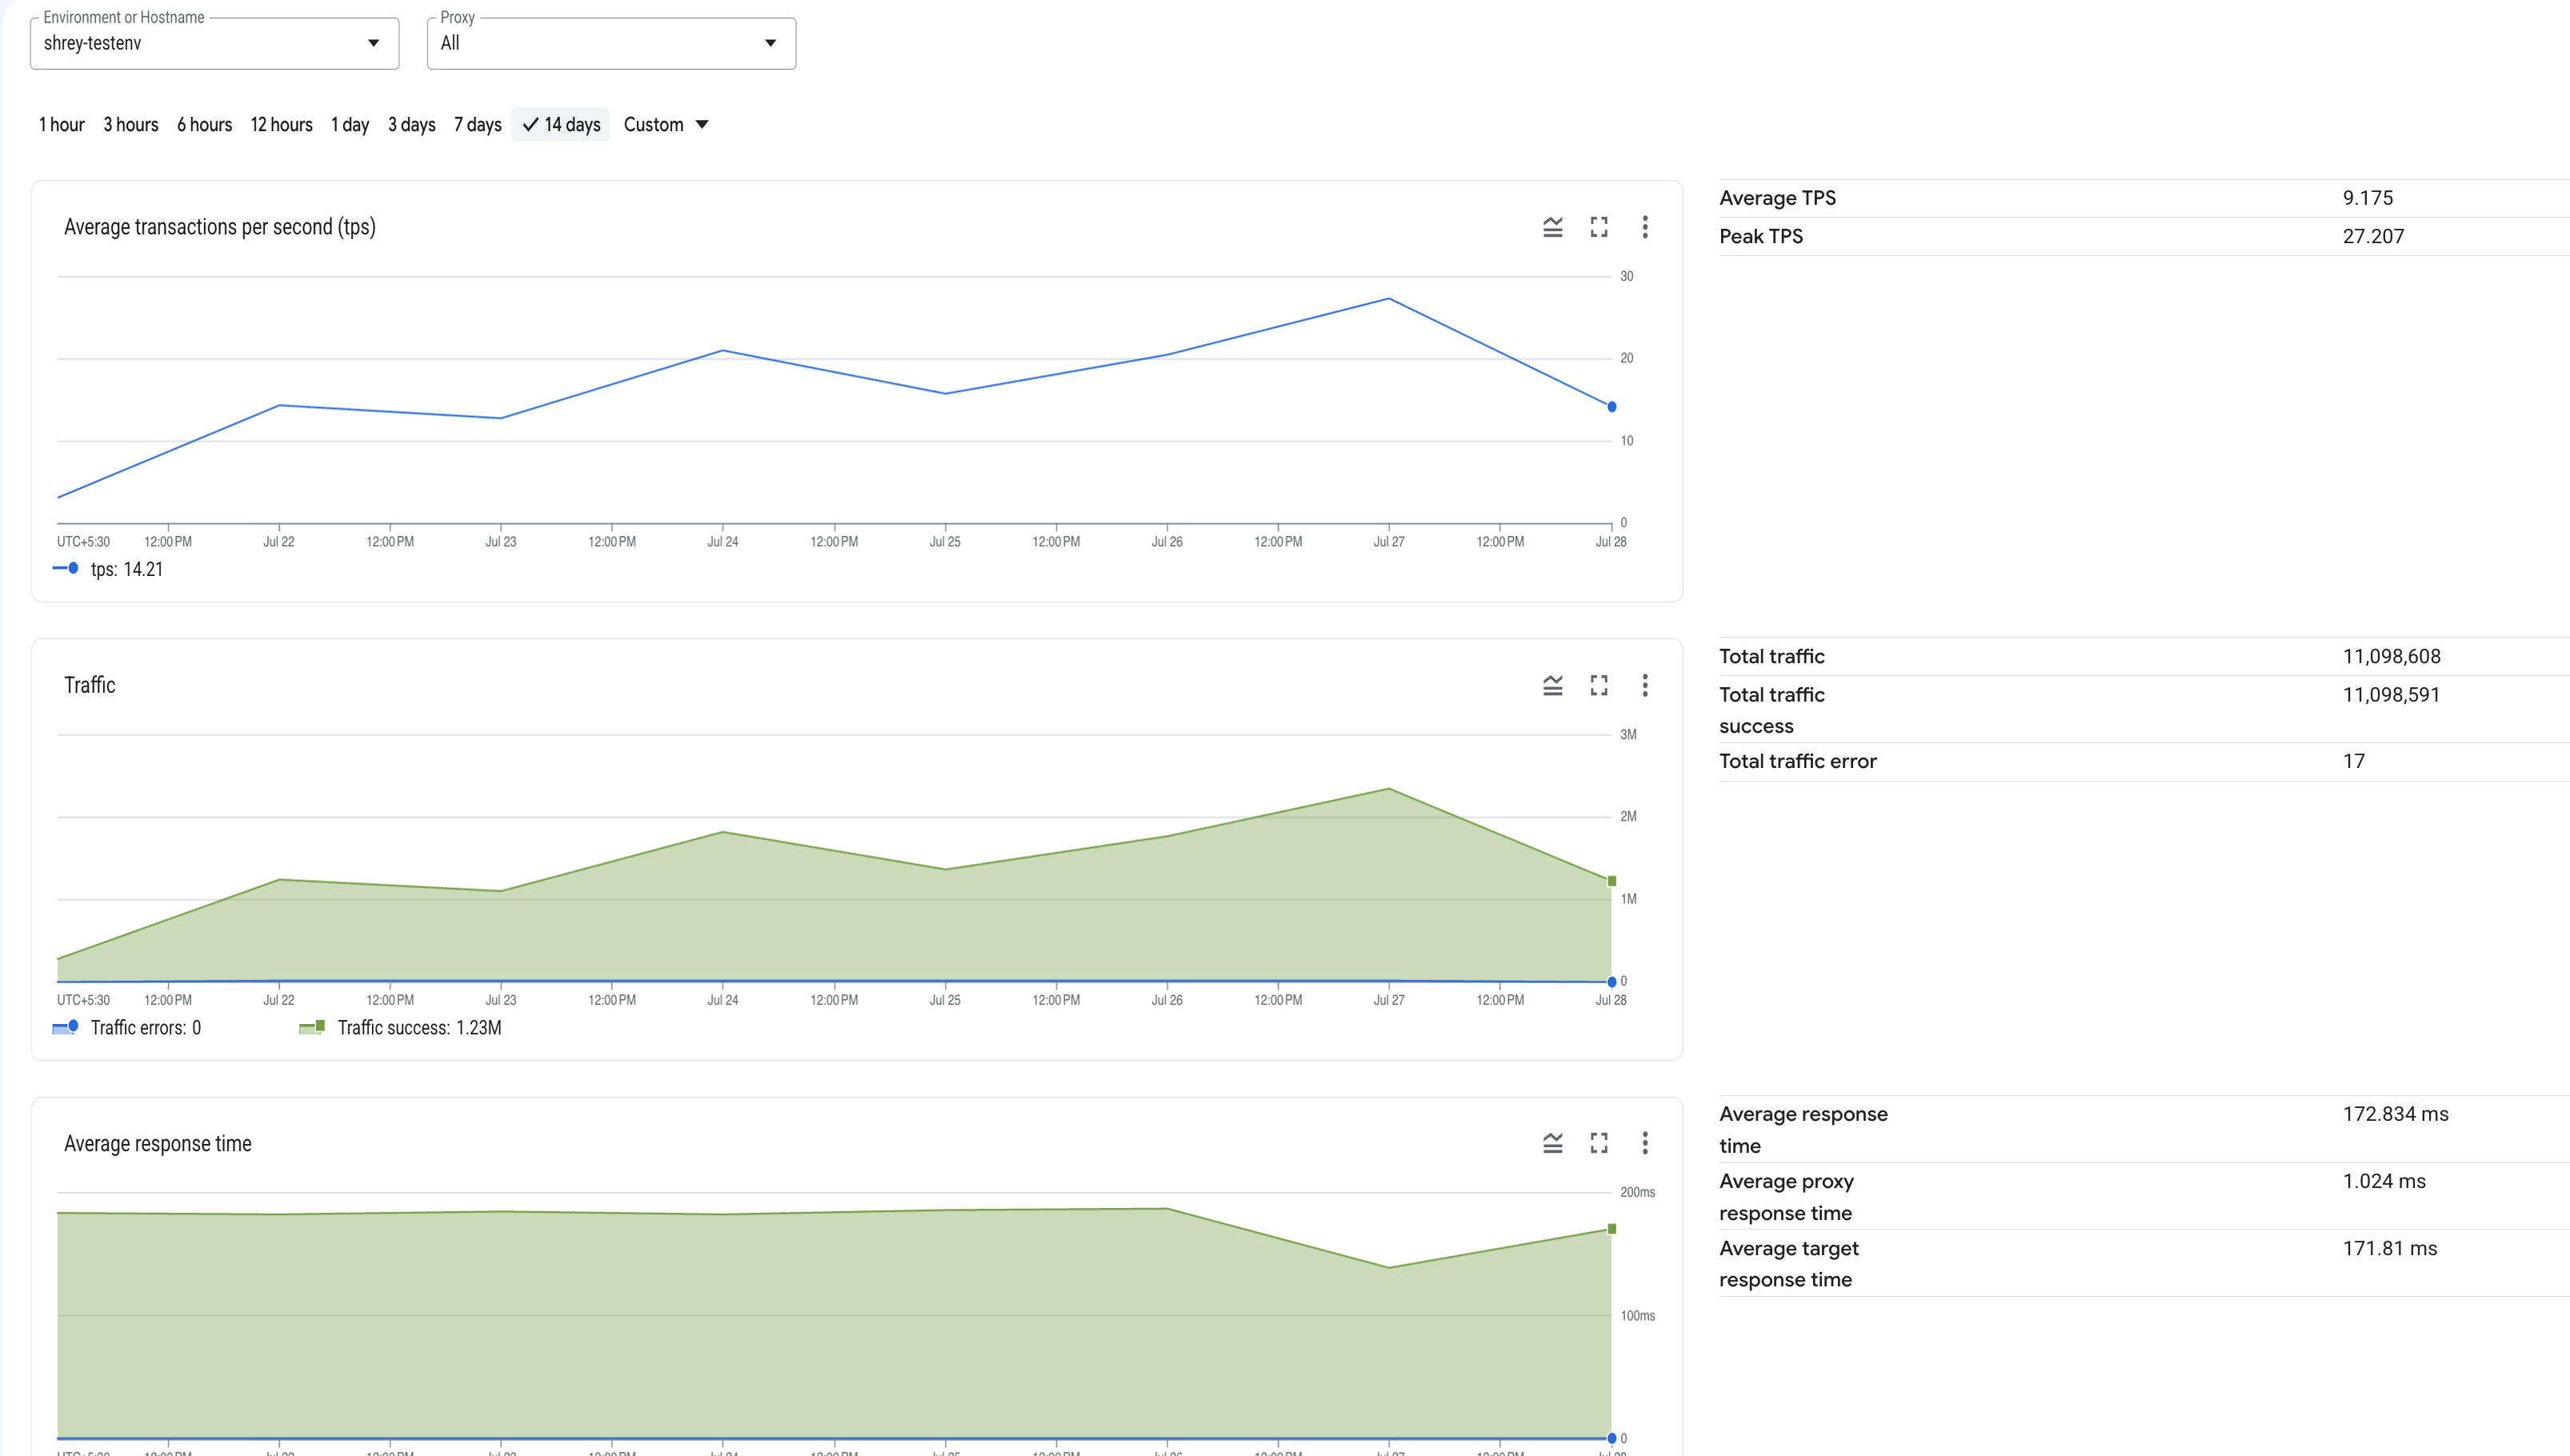Open Traffic chart more options menu
Viewport: 2570px width, 1456px height.
point(1645,685)
